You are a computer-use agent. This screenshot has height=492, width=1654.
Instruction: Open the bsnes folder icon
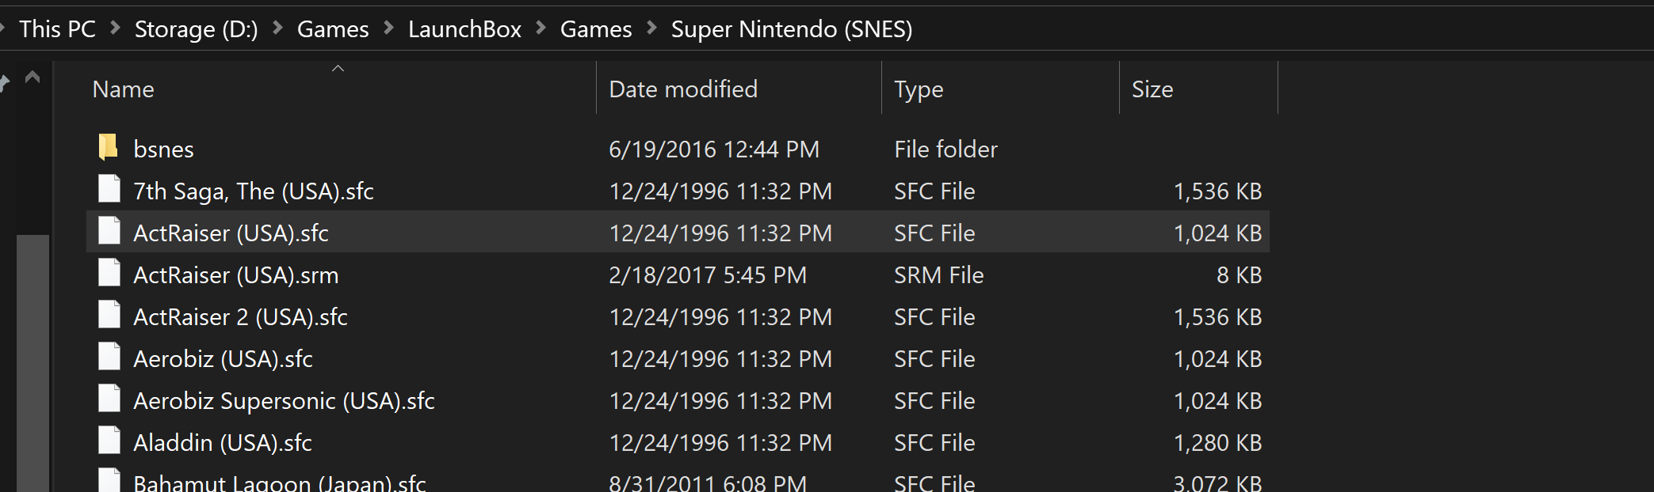109,147
